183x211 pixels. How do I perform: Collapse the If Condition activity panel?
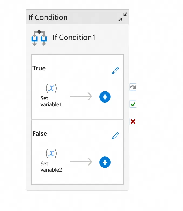123,17
